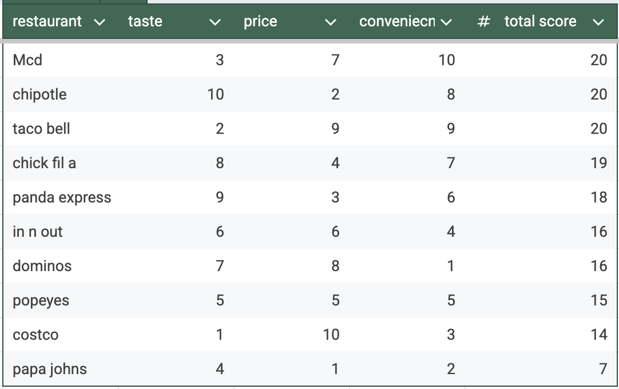
Task: Click the dominos restaurant cell
Action: (42, 266)
